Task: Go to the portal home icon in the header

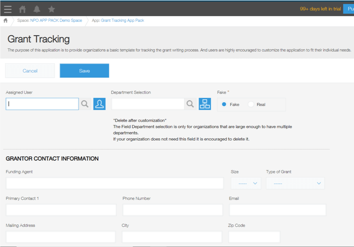Action: [23, 9]
